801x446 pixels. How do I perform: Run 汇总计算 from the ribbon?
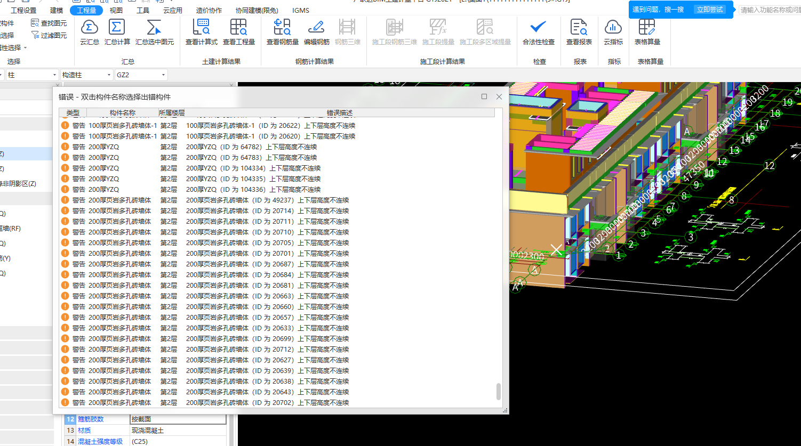click(117, 31)
